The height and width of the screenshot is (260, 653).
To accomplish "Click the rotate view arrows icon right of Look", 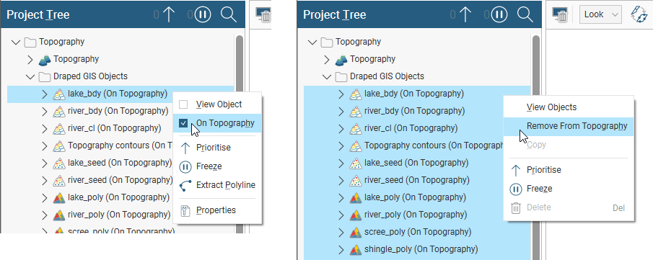I will (638, 14).
